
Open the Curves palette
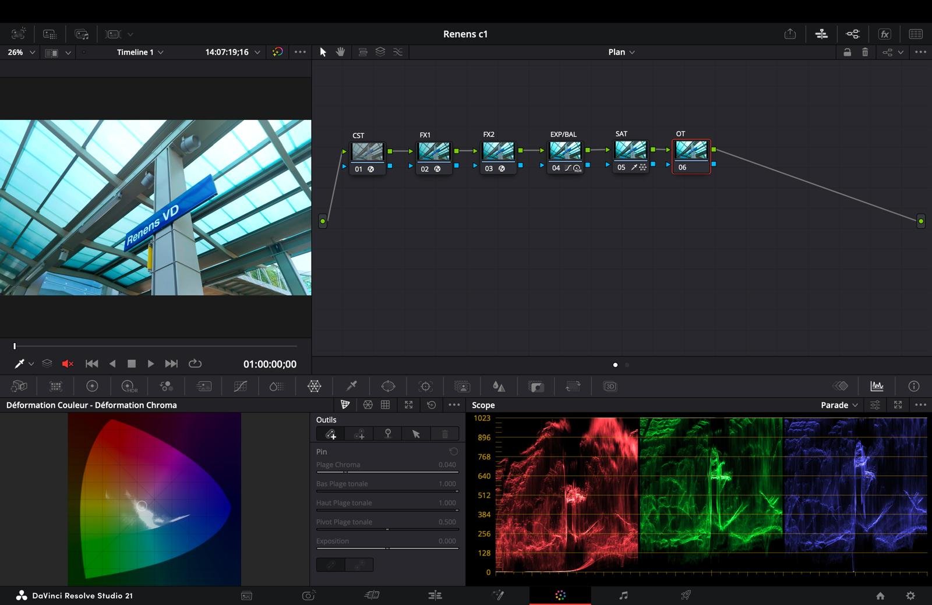240,386
